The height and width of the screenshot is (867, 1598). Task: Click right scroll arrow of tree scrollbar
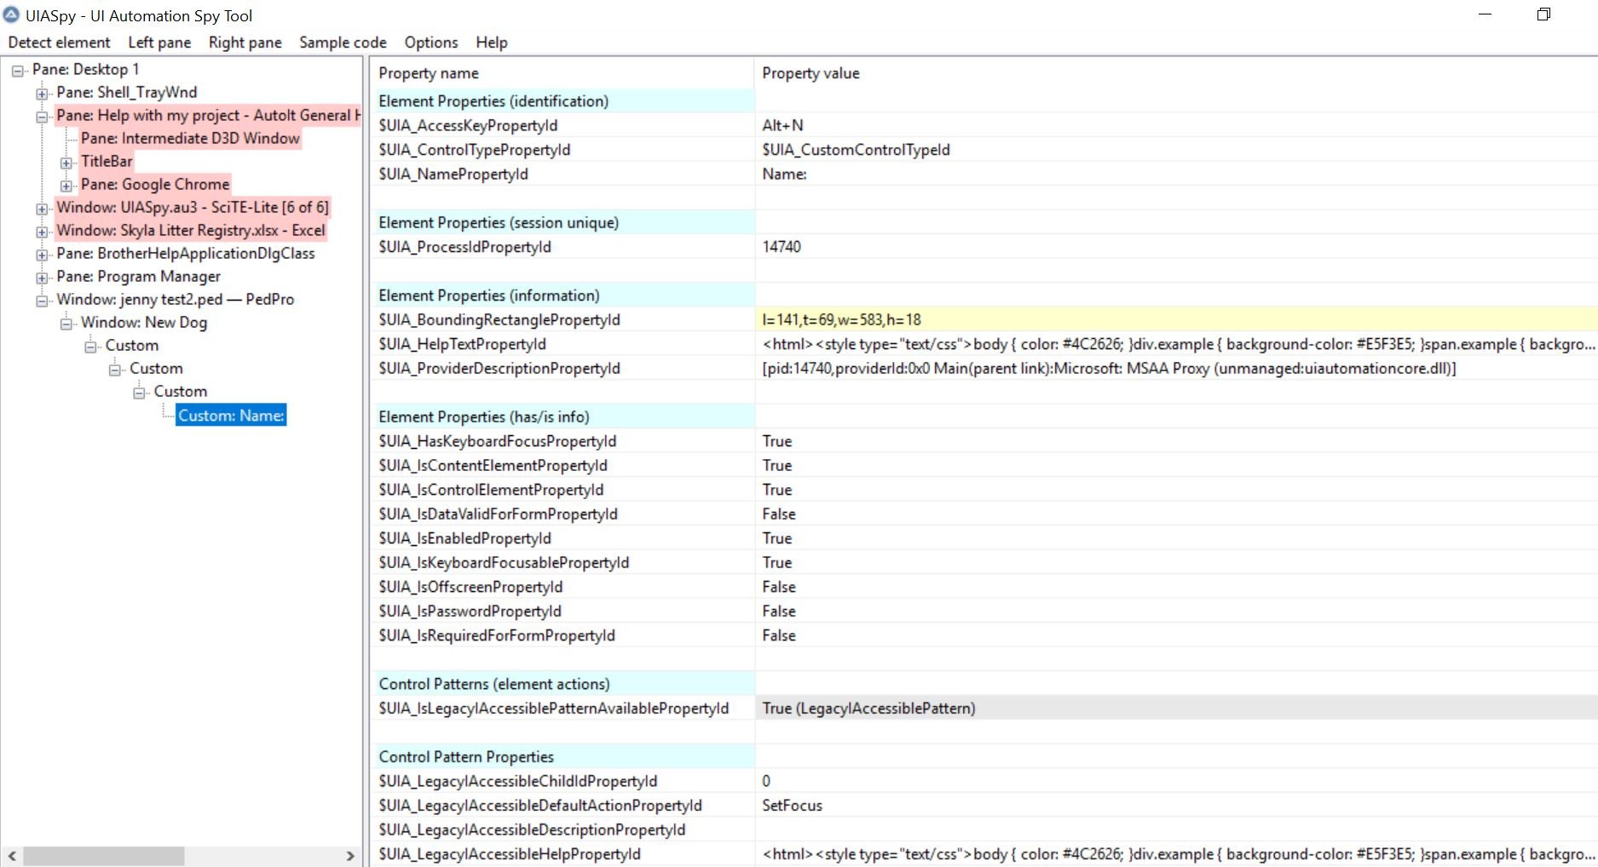[x=350, y=856]
